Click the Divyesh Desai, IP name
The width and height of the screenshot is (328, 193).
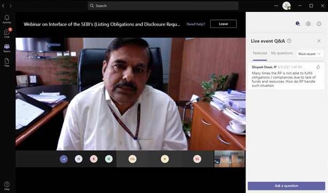(x=264, y=67)
